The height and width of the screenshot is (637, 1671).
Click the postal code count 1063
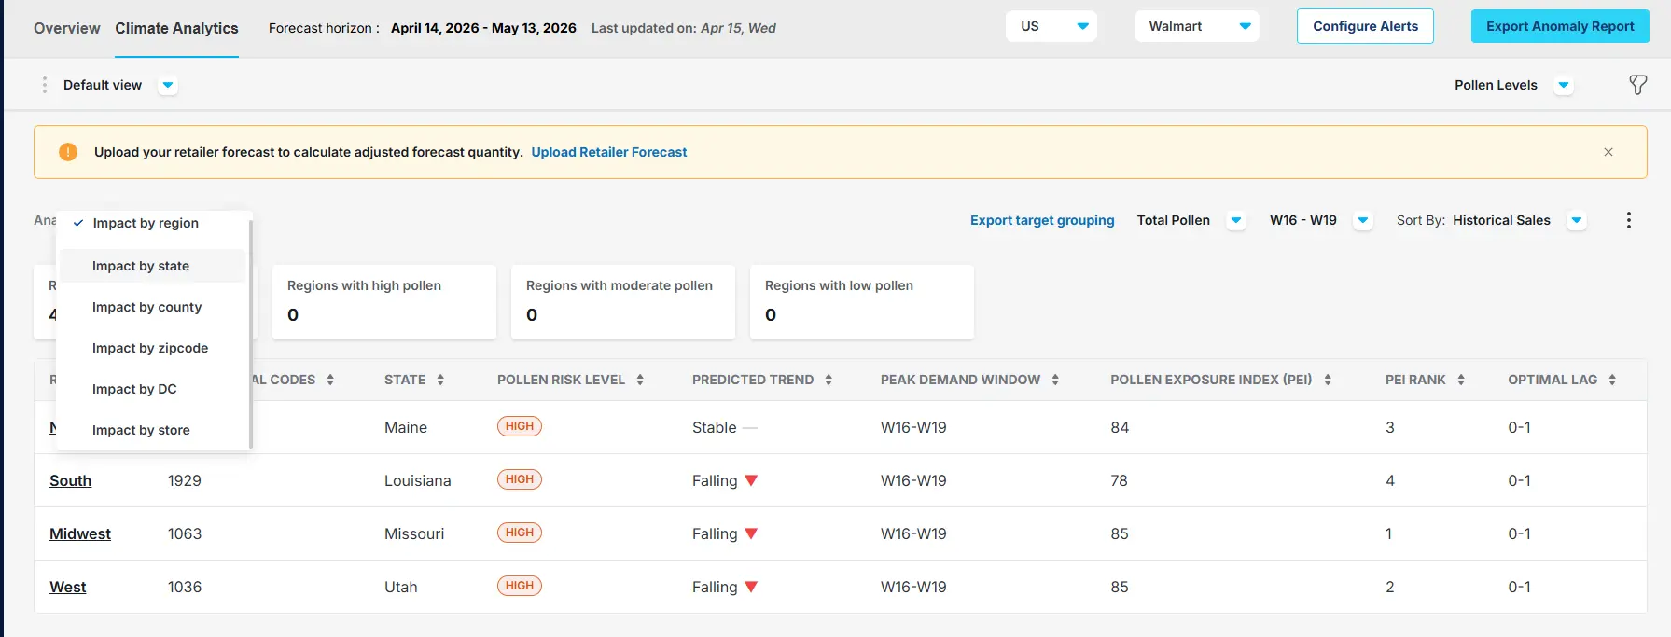tap(185, 533)
